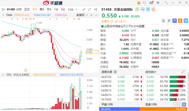Open the stock note icon

(169, 21)
